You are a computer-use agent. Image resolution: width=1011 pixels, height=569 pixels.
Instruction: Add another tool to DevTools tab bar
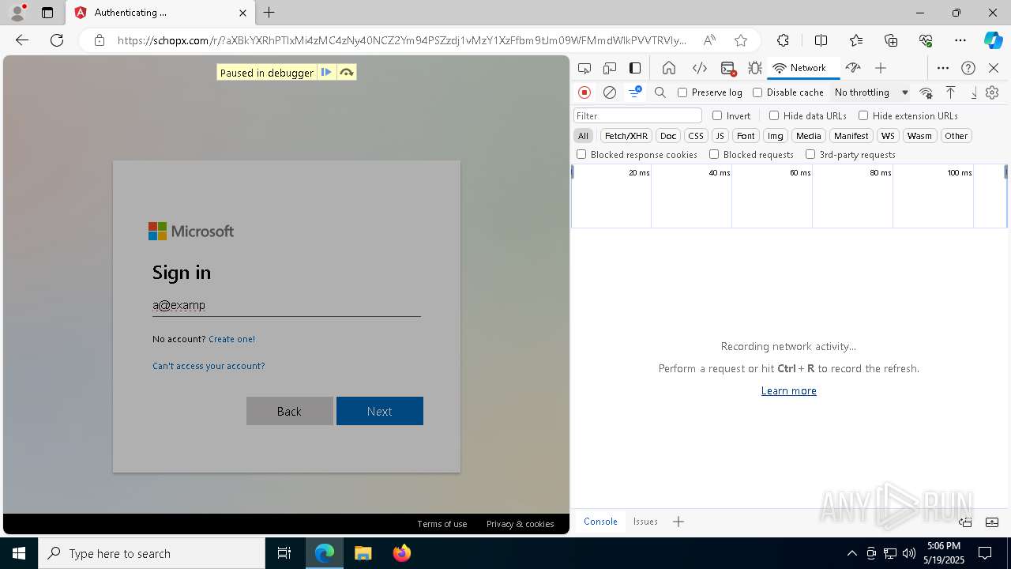[x=881, y=68]
